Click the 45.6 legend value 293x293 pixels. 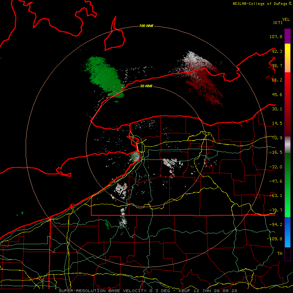pyautogui.click(x=277, y=94)
